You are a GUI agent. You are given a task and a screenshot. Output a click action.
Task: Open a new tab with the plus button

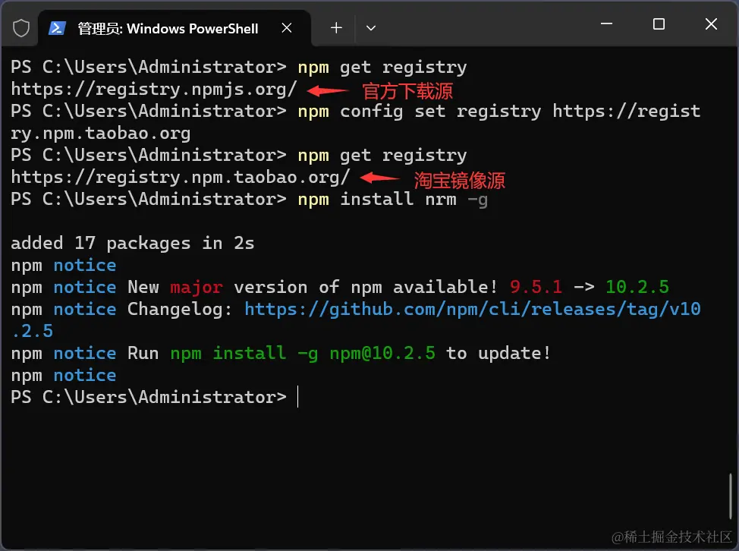(336, 28)
